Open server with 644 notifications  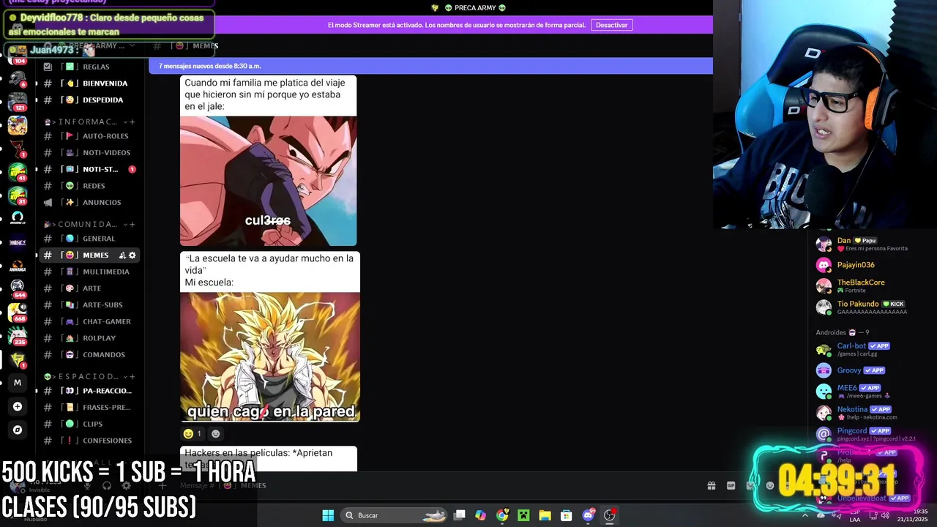click(18, 289)
